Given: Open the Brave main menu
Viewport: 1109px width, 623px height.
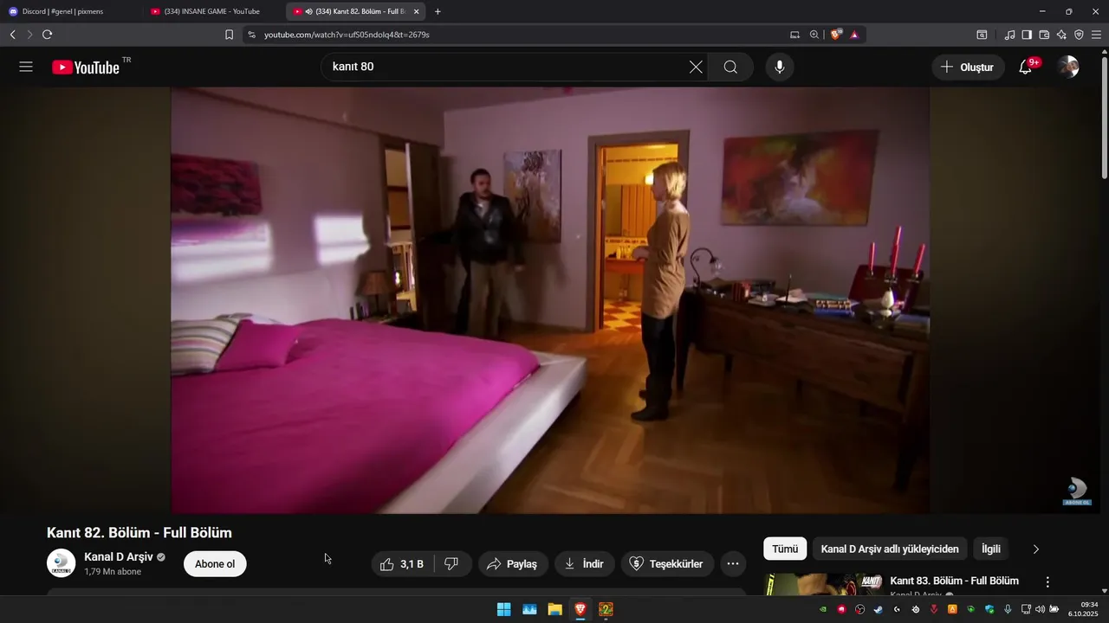Looking at the screenshot, I should pyautogui.click(x=1096, y=35).
